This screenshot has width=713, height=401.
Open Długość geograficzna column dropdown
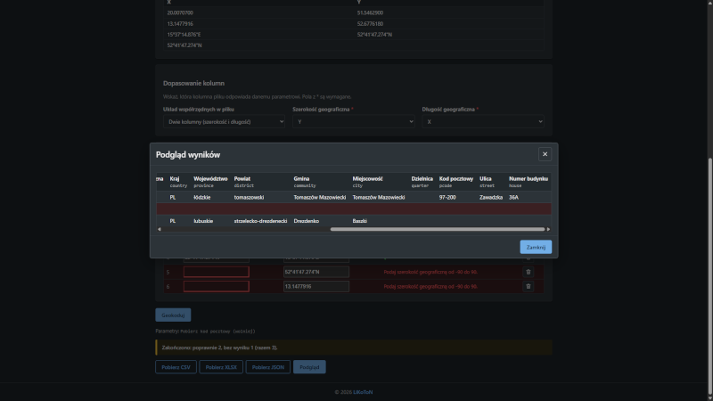click(483, 121)
